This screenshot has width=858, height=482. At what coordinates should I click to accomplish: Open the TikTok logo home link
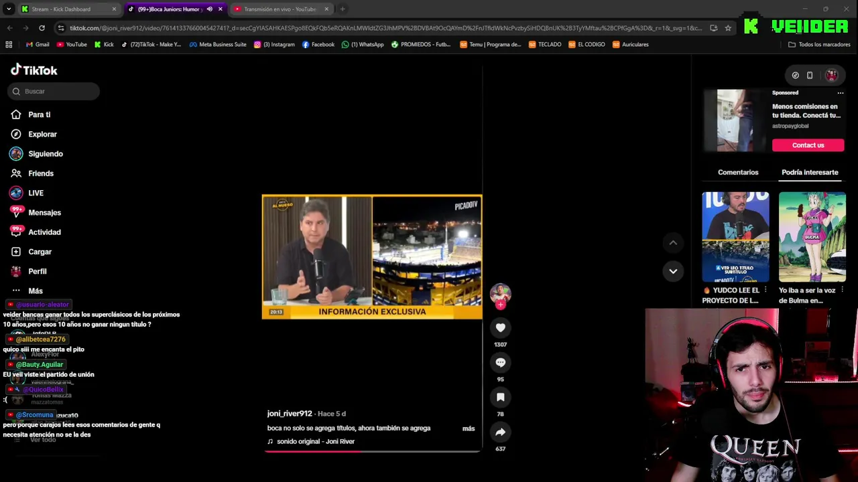34,70
